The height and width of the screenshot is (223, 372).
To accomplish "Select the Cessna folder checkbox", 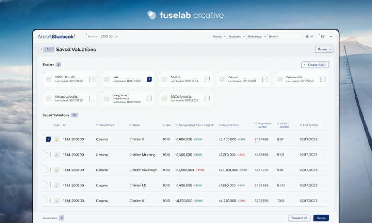I will tap(265, 79).
